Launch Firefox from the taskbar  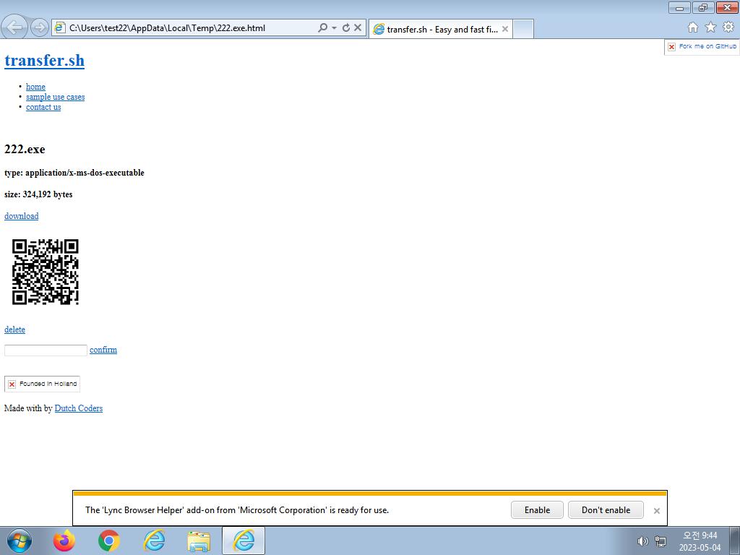pos(64,541)
